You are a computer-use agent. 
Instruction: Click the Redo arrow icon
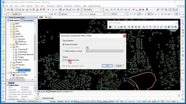(x=56, y=10)
